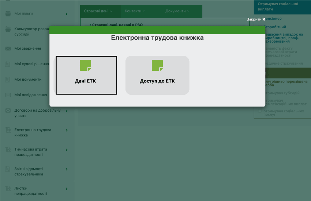Open Мої пільги menu item
This screenshot has height=201, width=311.
pos(24,13)
